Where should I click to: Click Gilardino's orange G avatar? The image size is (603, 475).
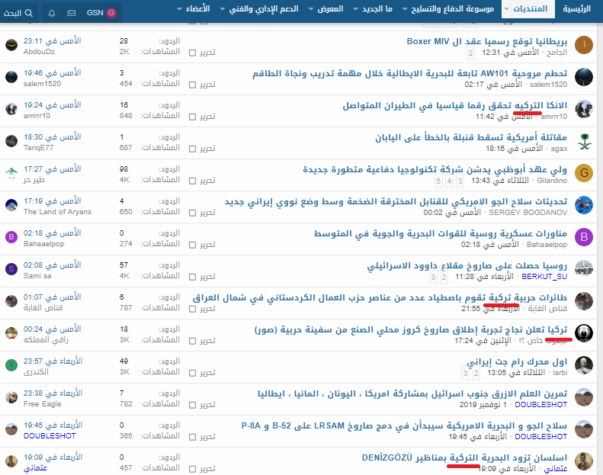583,173
